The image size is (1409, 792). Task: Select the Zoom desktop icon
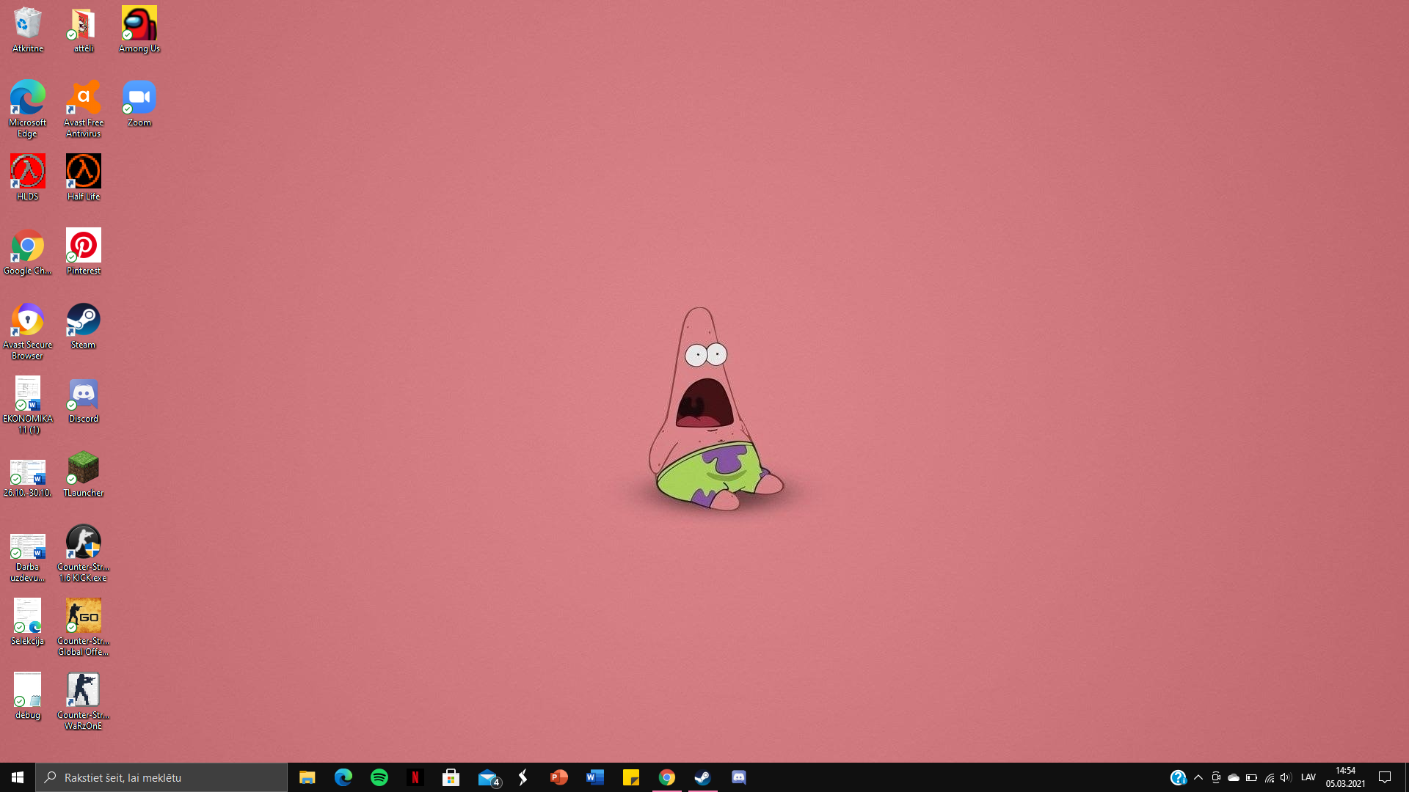139,103
